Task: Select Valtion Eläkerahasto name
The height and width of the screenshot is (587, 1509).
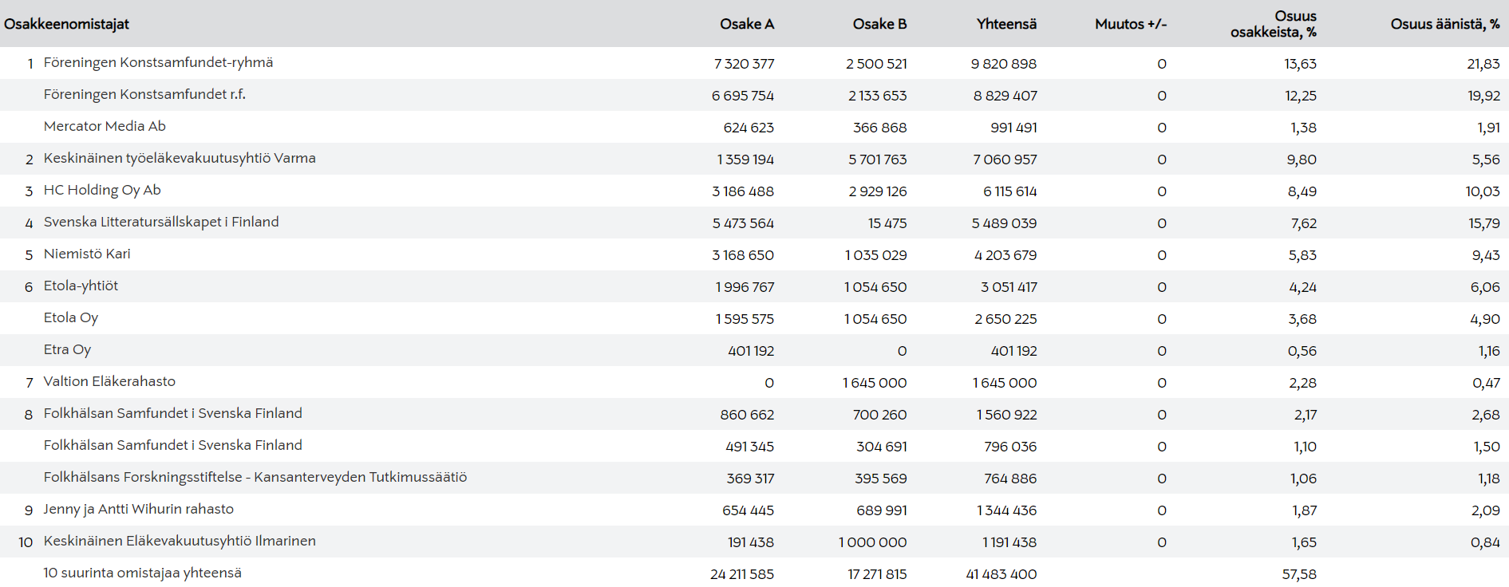Action: pyautogui.click(x=109, y=381)
